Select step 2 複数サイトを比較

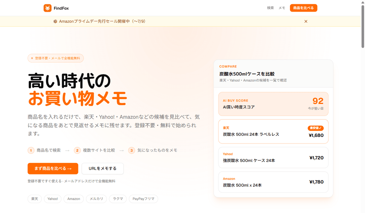coord(95,150)
